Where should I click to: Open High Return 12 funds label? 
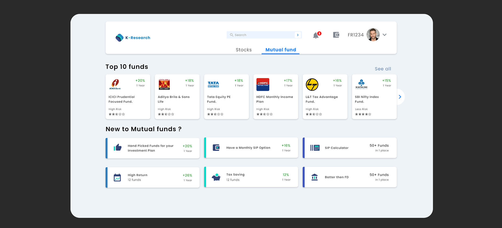point(138,177)
